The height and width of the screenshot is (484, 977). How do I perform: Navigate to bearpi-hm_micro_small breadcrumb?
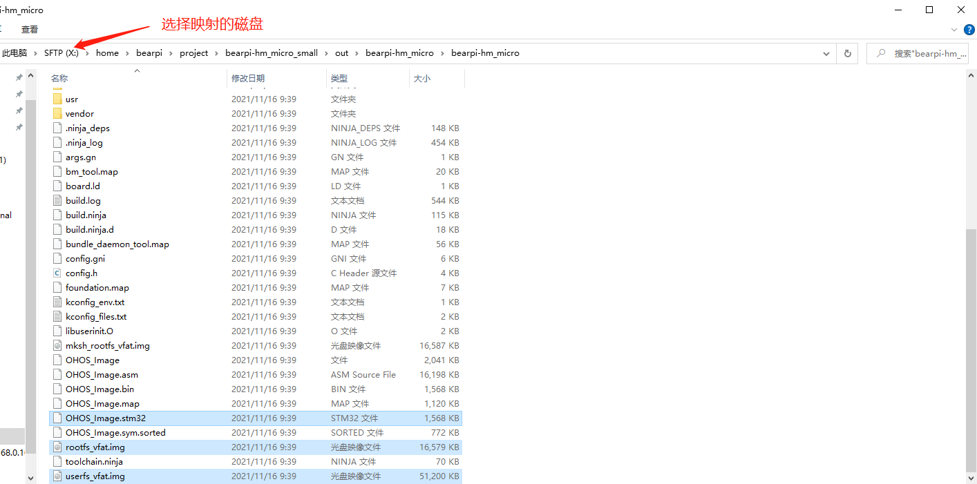(x=272, y=53)
